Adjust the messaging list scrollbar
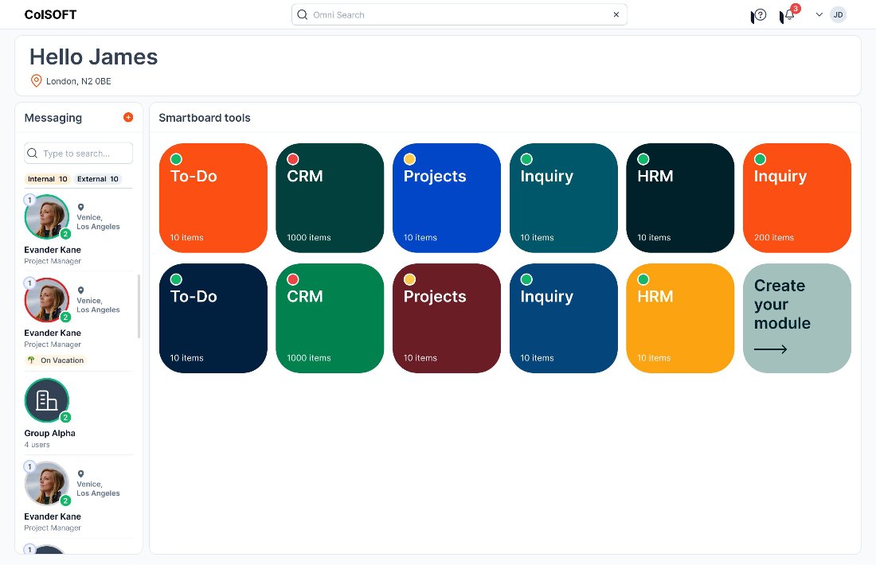This screenshot has height=565, width=876. (139, 306)
